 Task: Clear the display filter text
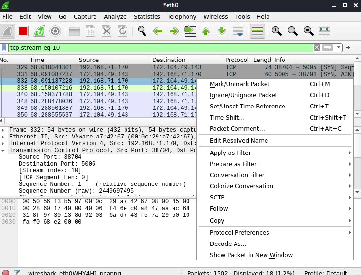click(316, 47)
